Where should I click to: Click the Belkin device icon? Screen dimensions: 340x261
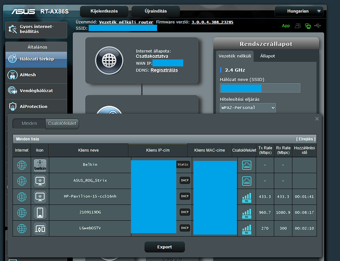tap(40, 165)
